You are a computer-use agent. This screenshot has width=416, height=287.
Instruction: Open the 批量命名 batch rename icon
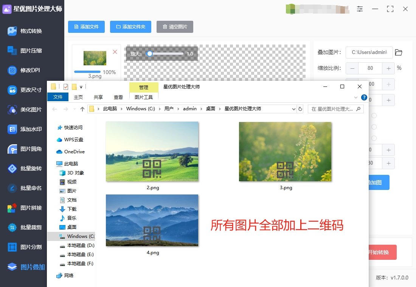pos(12,188)
